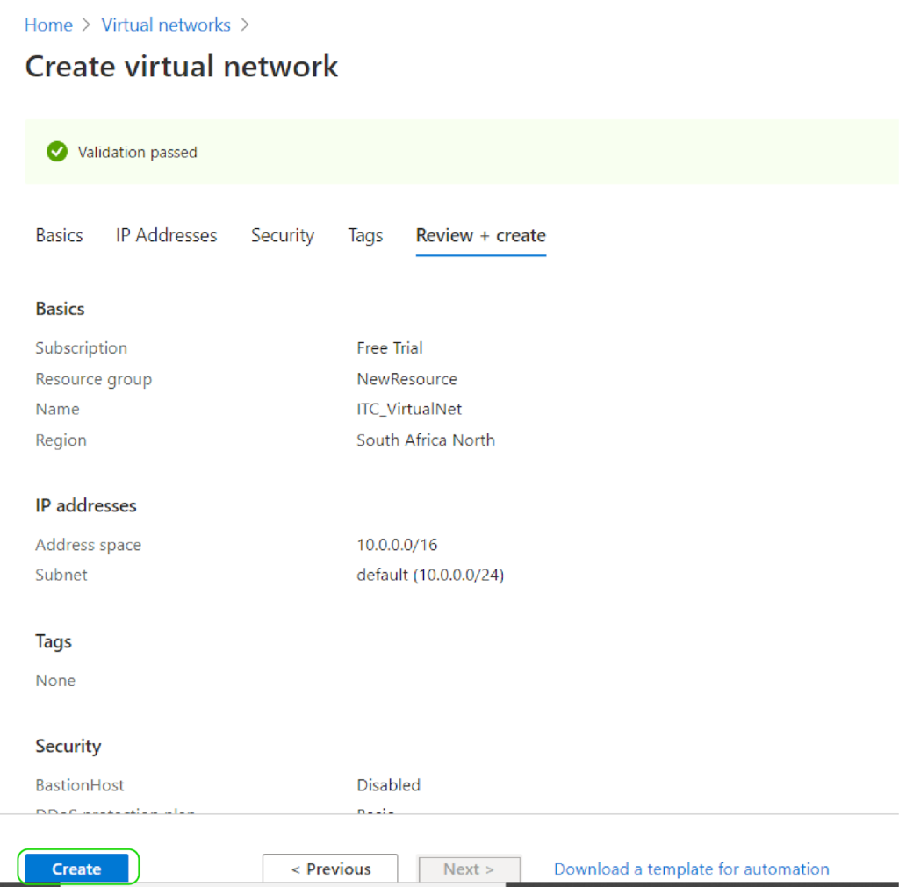899x887 pixels.
Task: Click the disabled Next button
Action: [x=469, y=869]
